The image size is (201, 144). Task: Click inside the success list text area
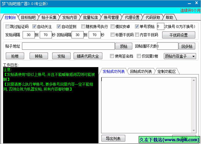(146, 105)
